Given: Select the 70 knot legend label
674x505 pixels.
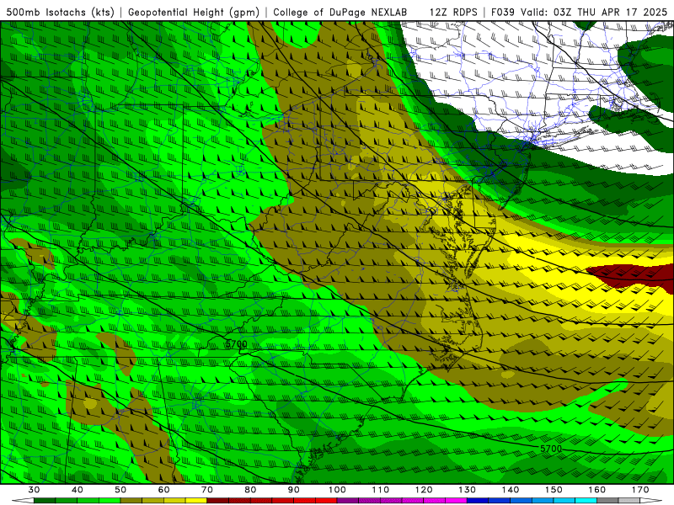Looking at the screenshot, I should point(207,490).
